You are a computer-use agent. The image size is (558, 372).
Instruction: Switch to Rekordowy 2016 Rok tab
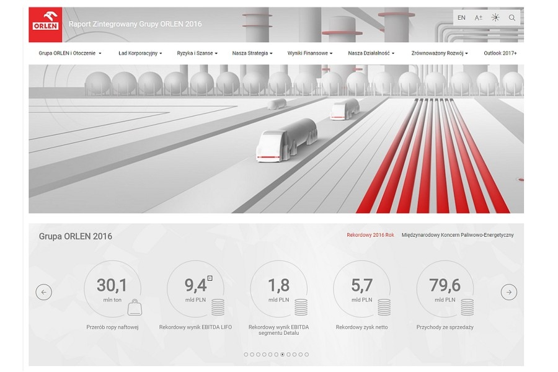coord(370,235)
